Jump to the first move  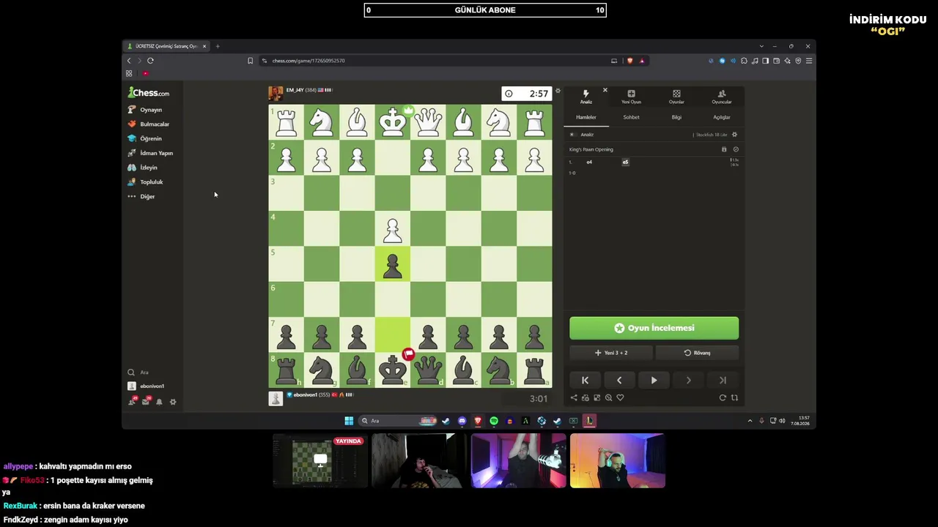[585, 380]
